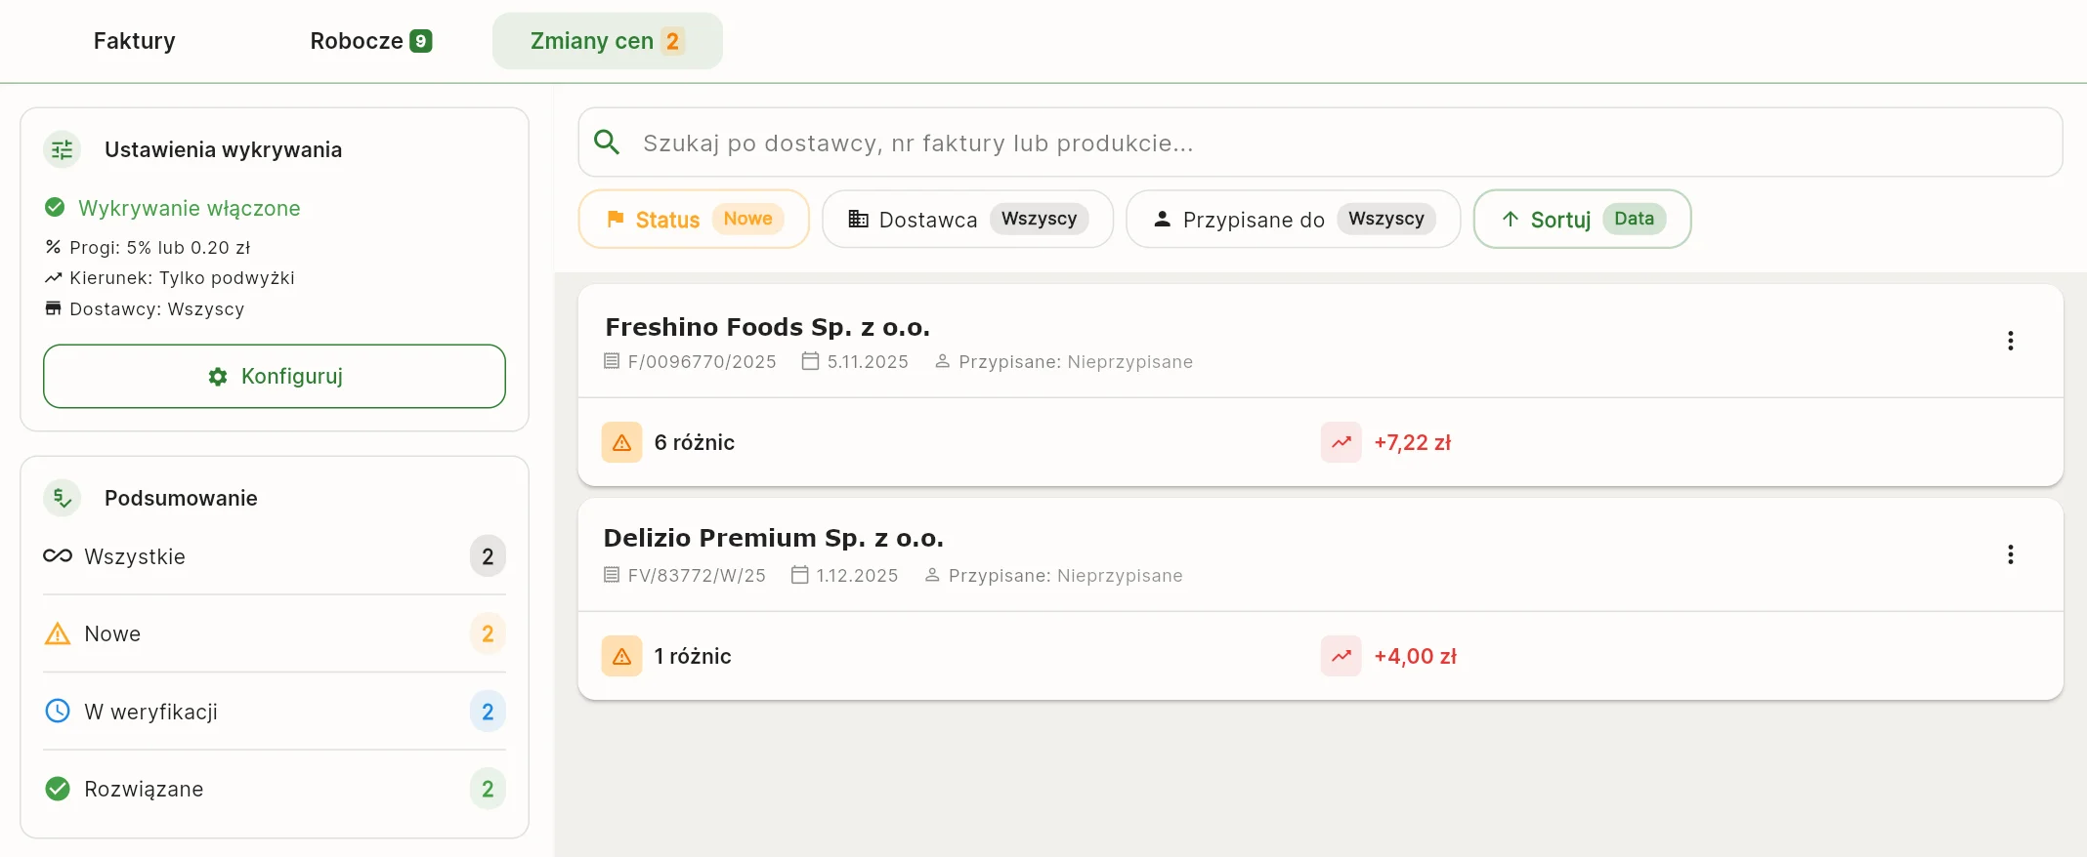The width and height of the screenshot is (2087, 857).
Task: Click the warning icon beside 6 różnic
Action: tap(621, 442)
